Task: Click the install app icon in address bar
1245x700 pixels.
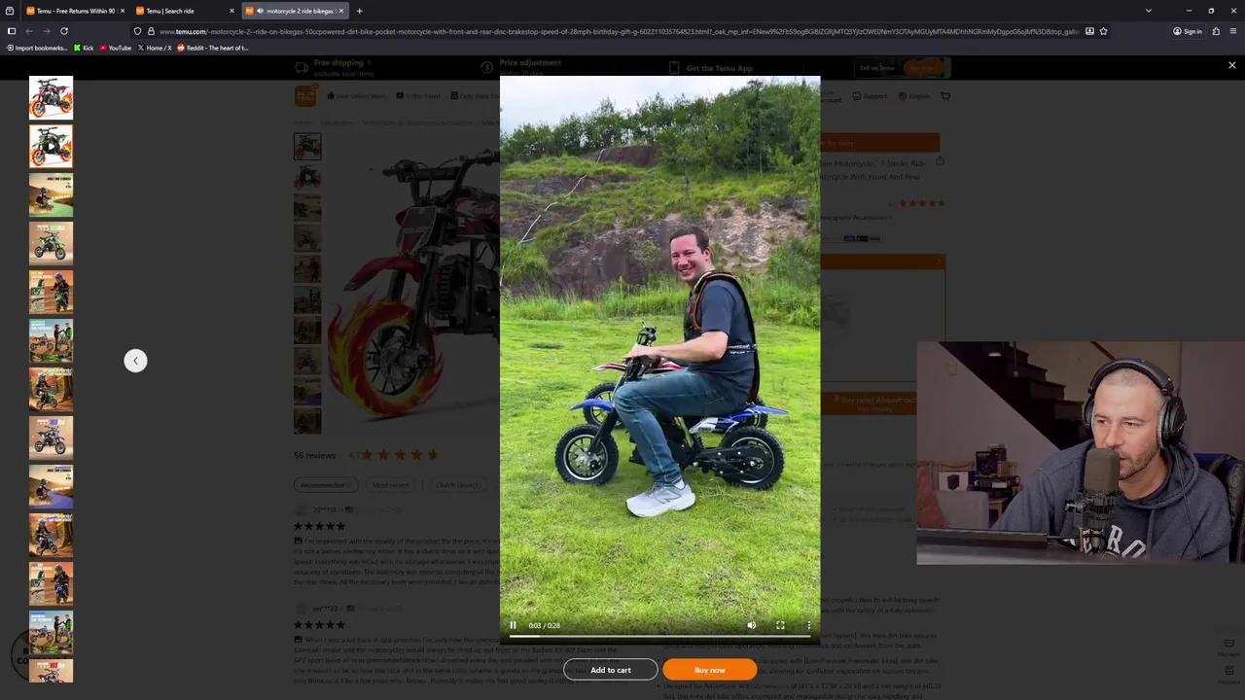Action: pyautogui.click(x=1089, y=31)
